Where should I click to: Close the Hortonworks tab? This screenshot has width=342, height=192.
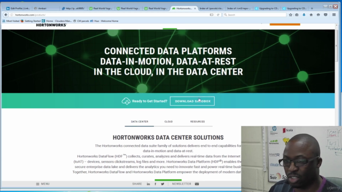195,9
